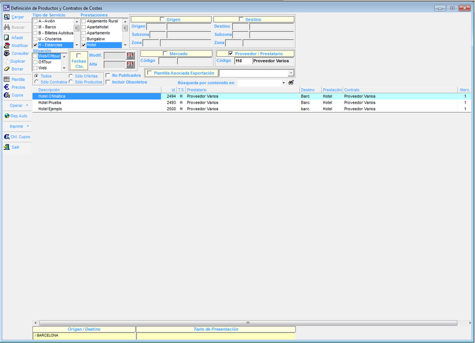This screenshot has width=475, height=343.
Task: Click the Buscar binoculars icon
Action: point(7,27)
